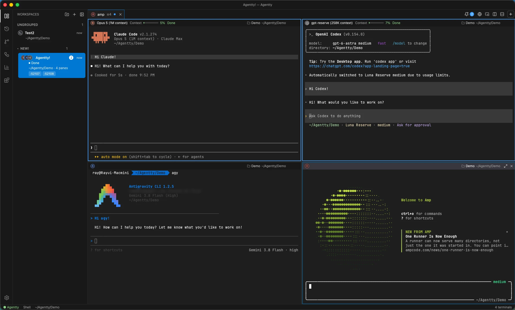Open the settings gear at sidebar bottom

point(7,298)
